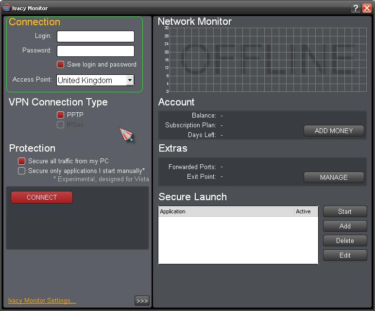Select the PPTP connection type
This screenshot has height=311, width=375.
(61, 115)
